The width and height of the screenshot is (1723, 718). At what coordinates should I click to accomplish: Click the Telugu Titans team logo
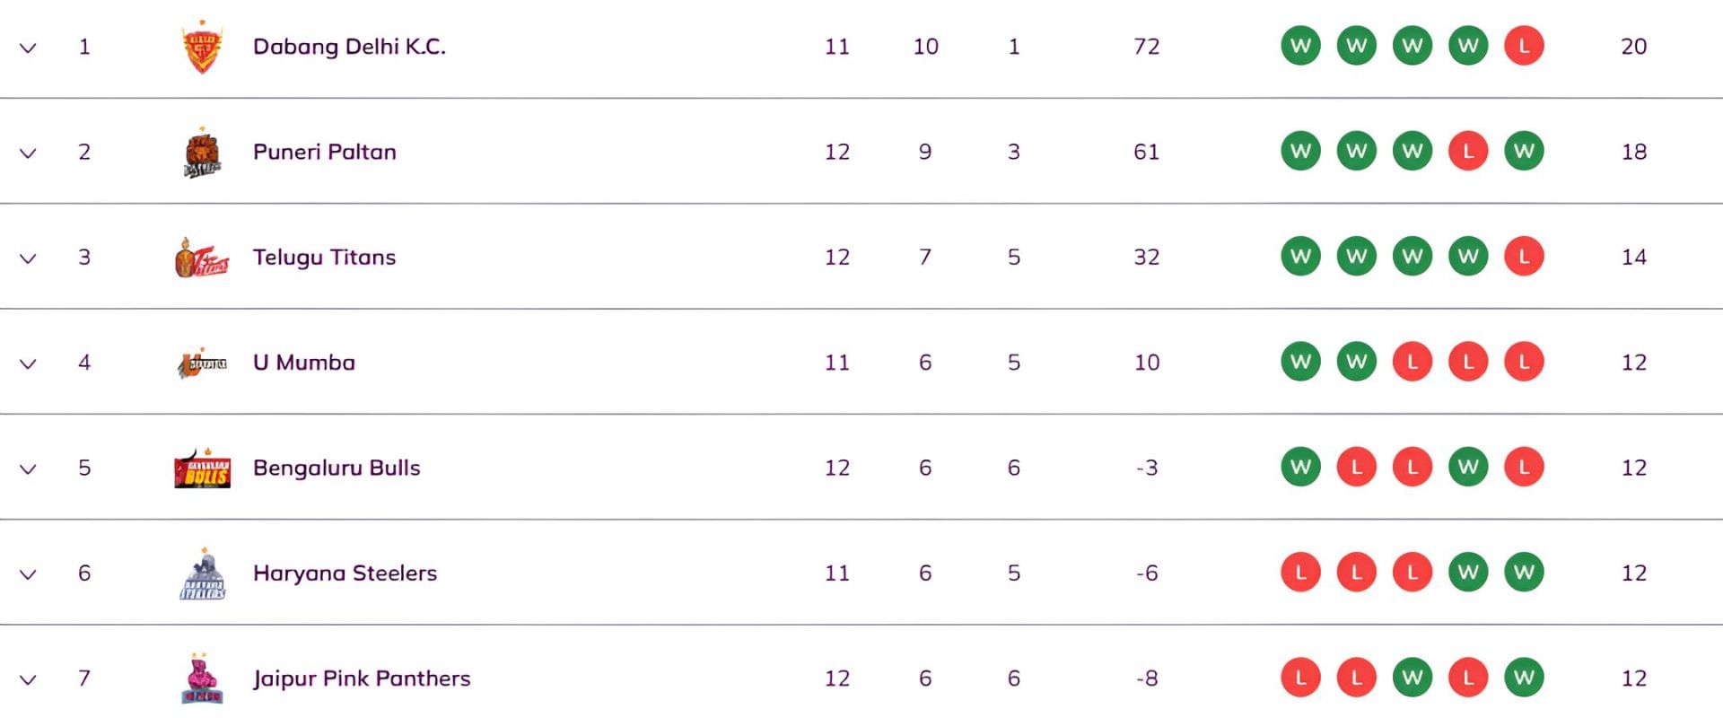(x=202, y=258)
